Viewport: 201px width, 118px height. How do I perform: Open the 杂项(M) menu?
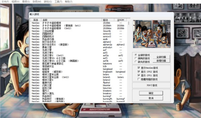[37, 2]
